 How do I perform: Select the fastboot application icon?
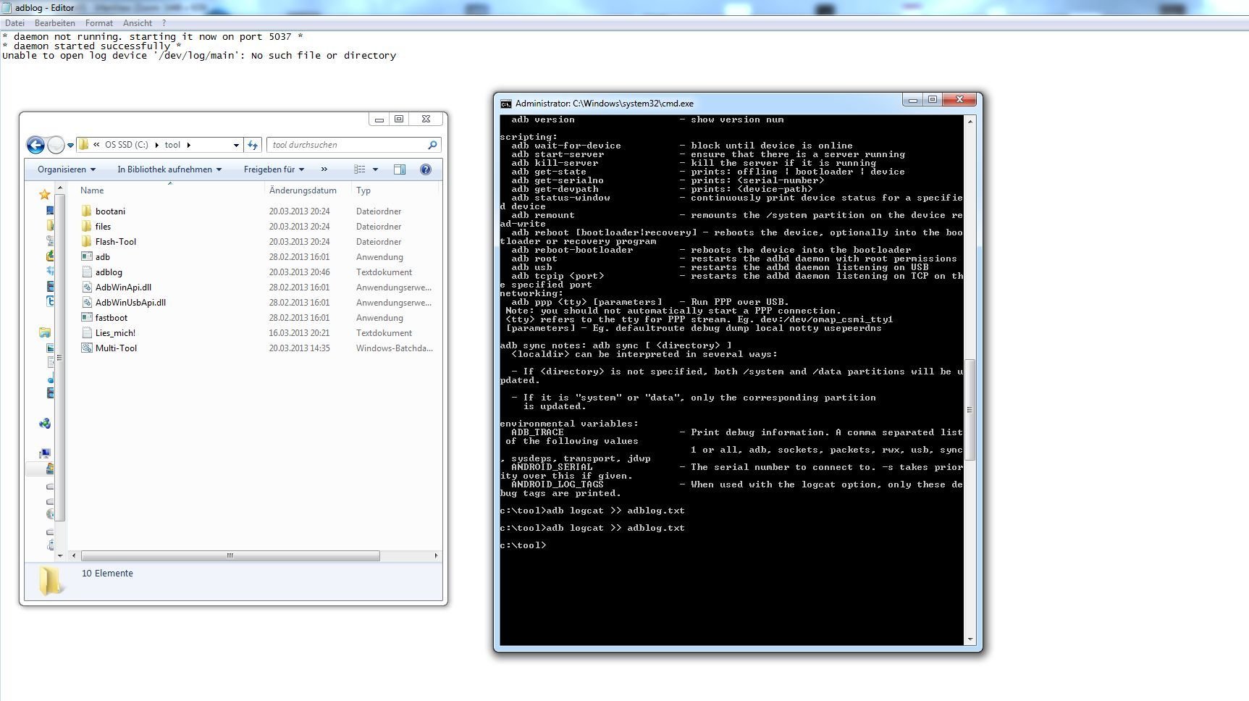pos(86,317)
